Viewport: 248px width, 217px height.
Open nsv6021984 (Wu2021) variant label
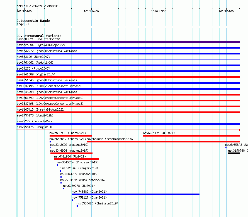pyautogui.click(x=70, y=156)
